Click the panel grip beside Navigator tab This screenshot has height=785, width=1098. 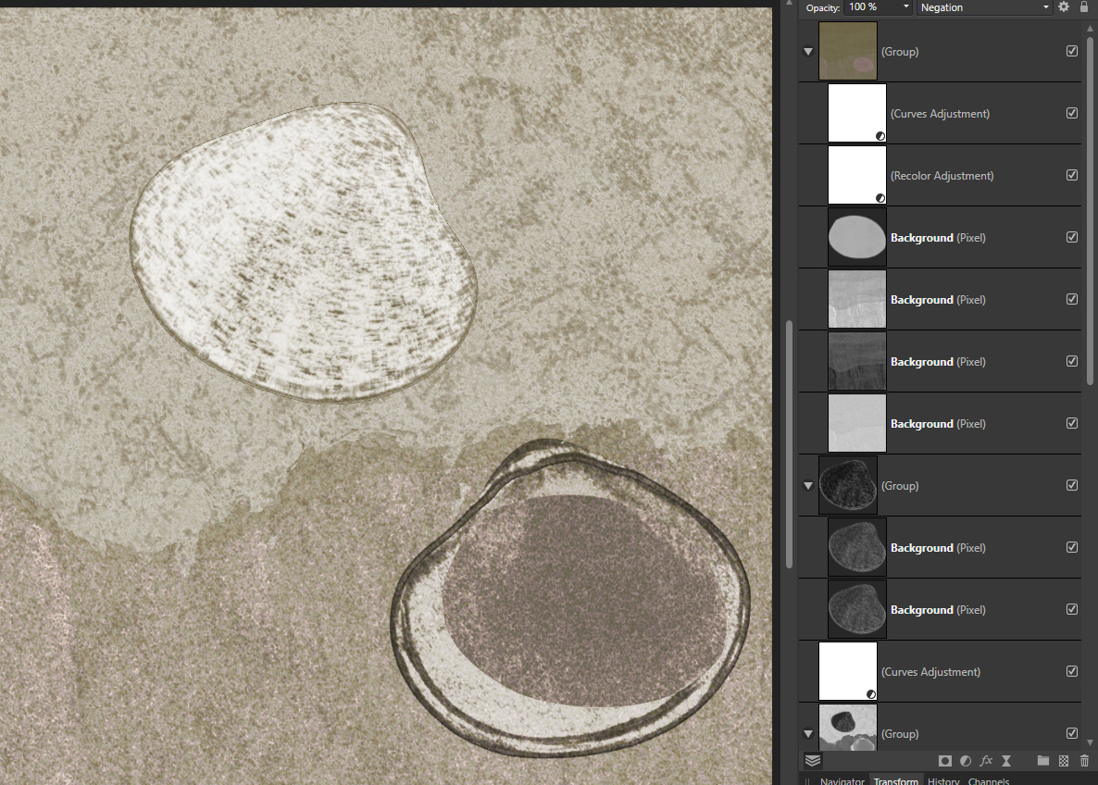pyautogui.click(x=806, y=780)
